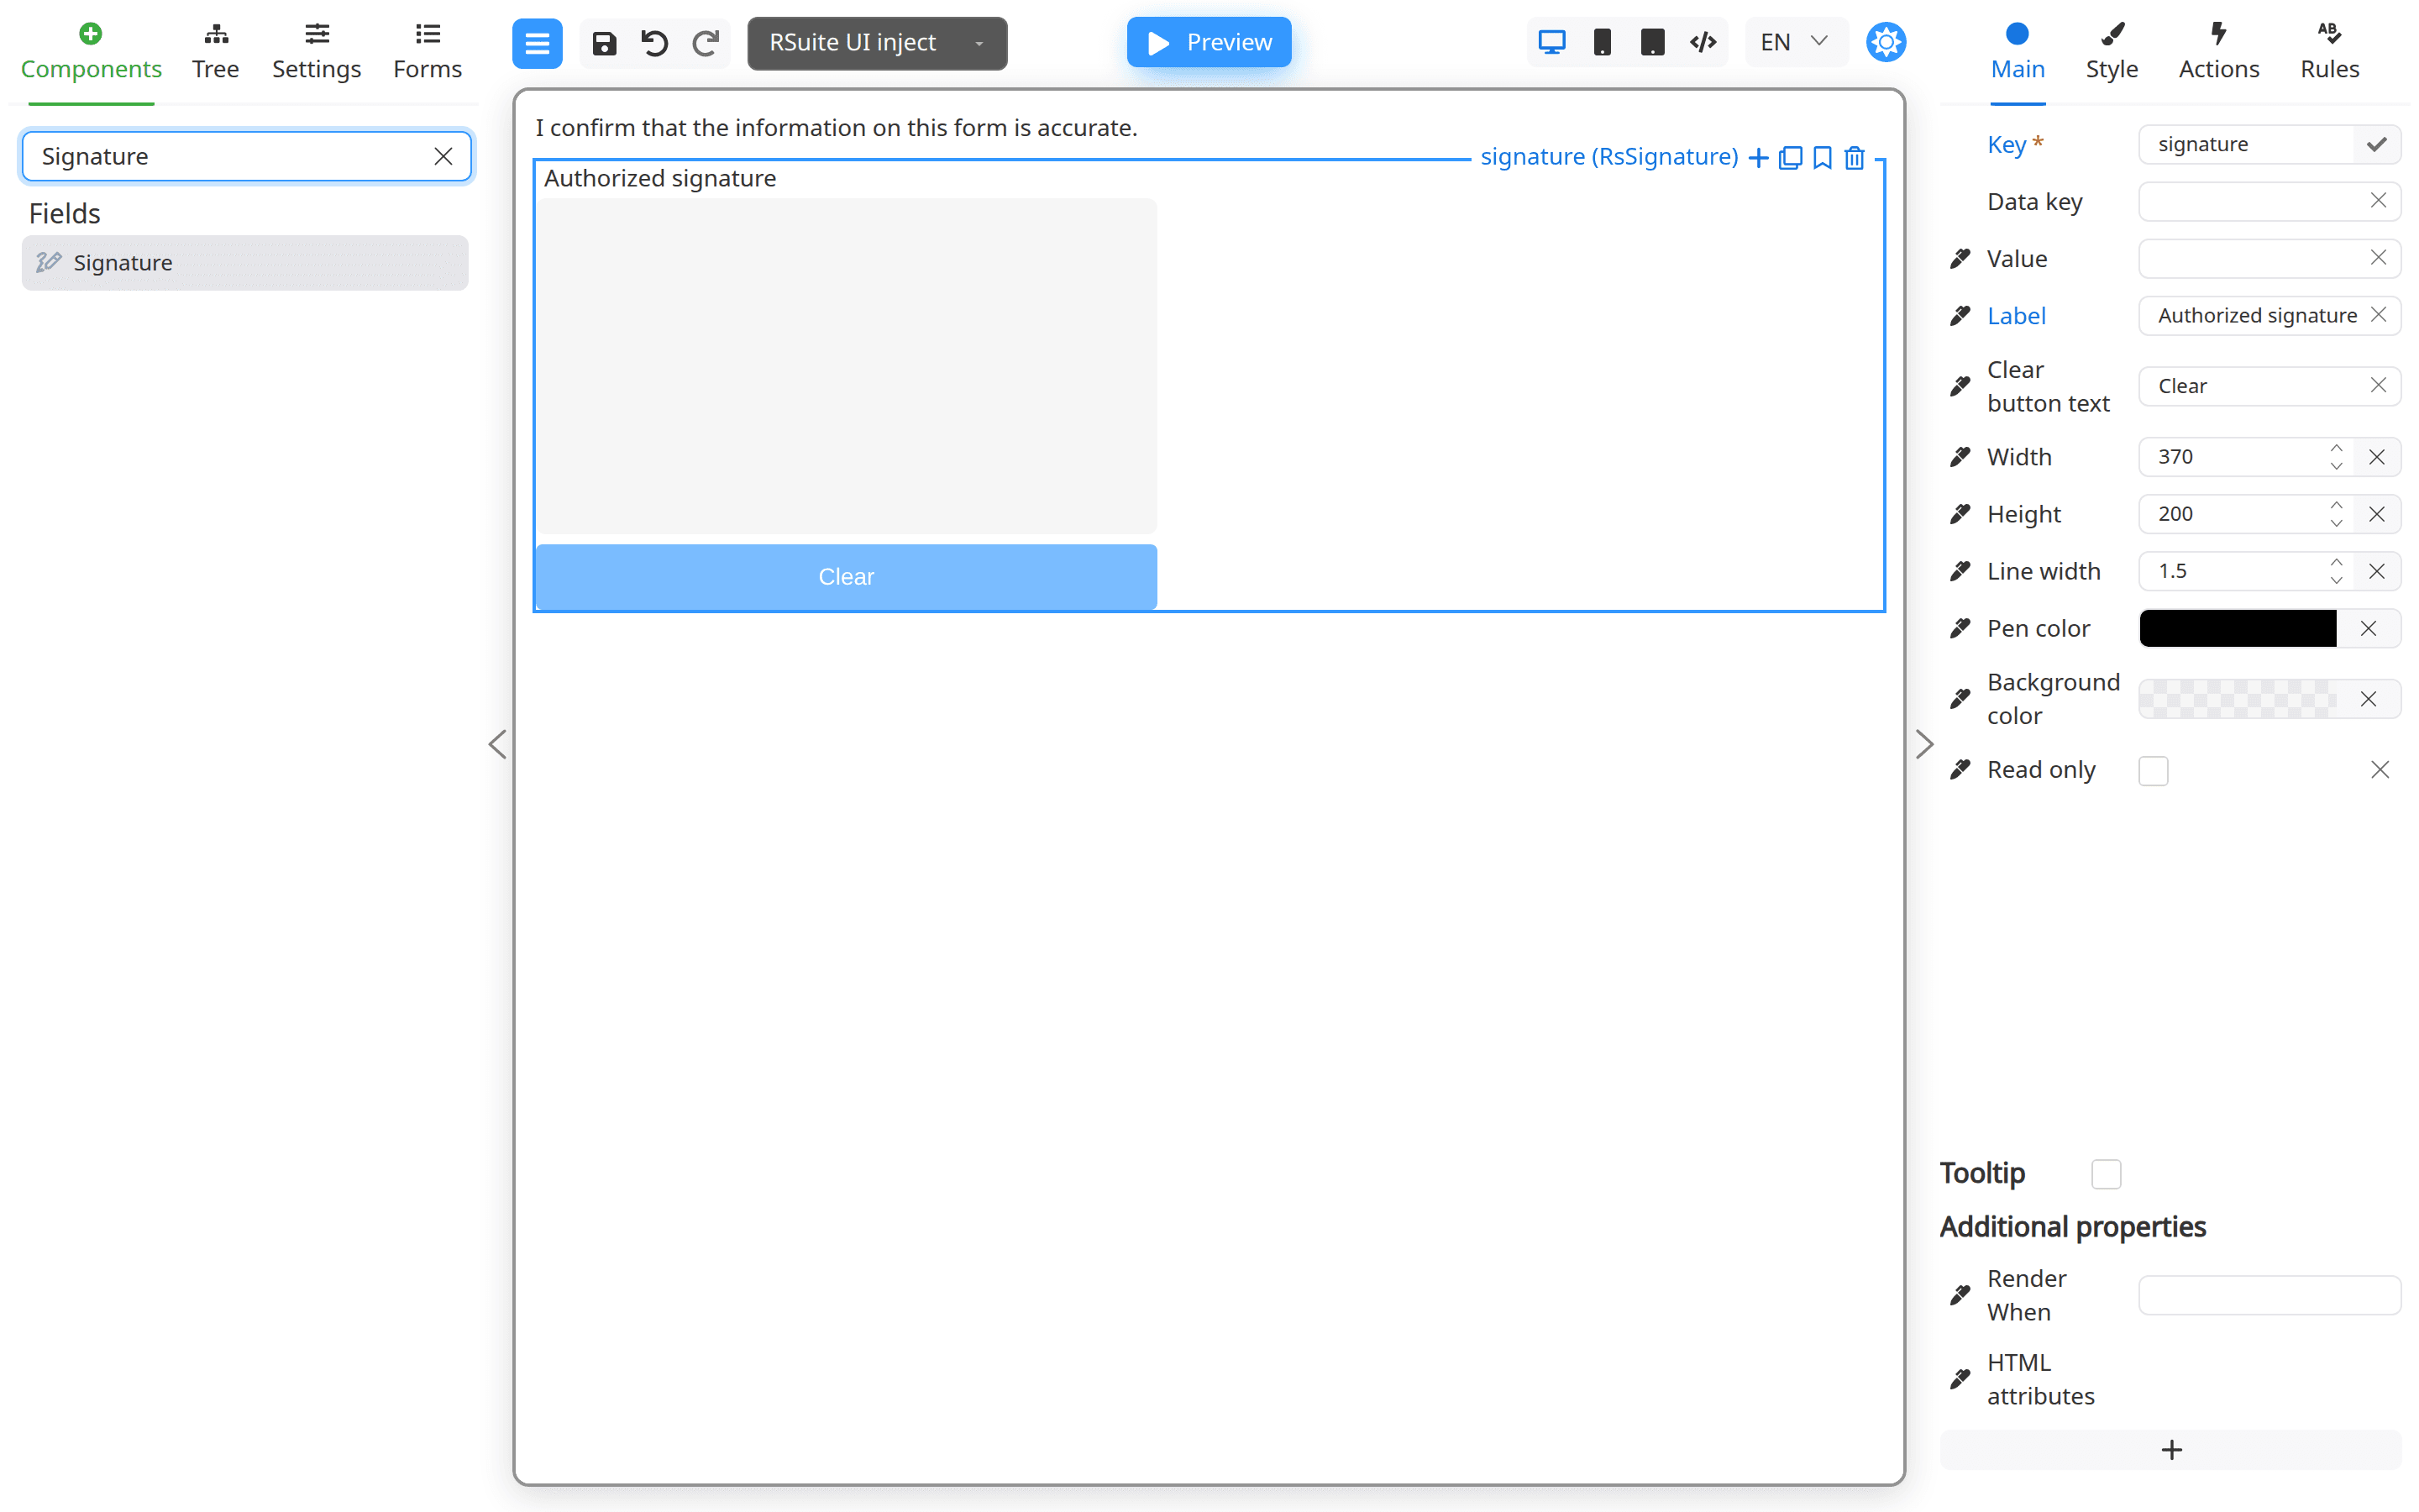The image size is (2419, 1512).
Task: Open the RSuite UI inject dropdown
Action: click(877, 43)
